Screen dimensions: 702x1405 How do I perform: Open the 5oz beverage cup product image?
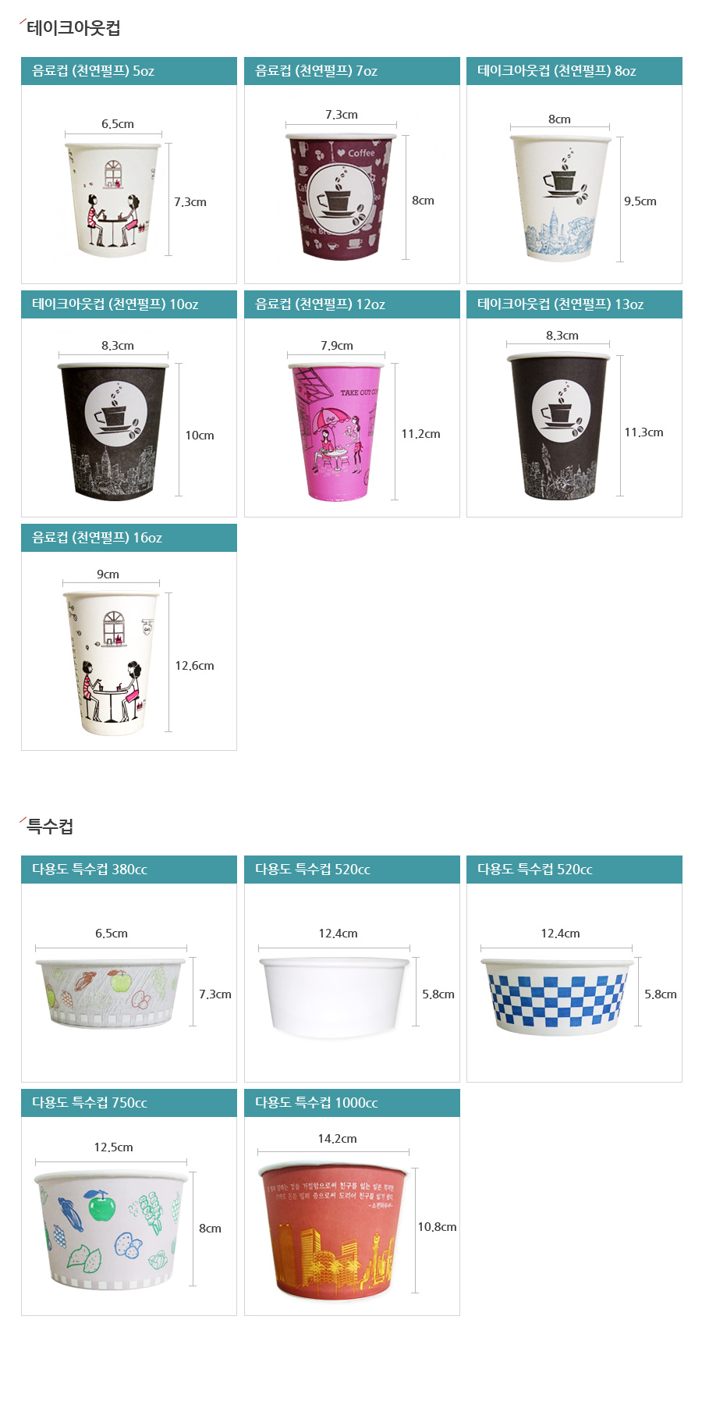[113, 200]
